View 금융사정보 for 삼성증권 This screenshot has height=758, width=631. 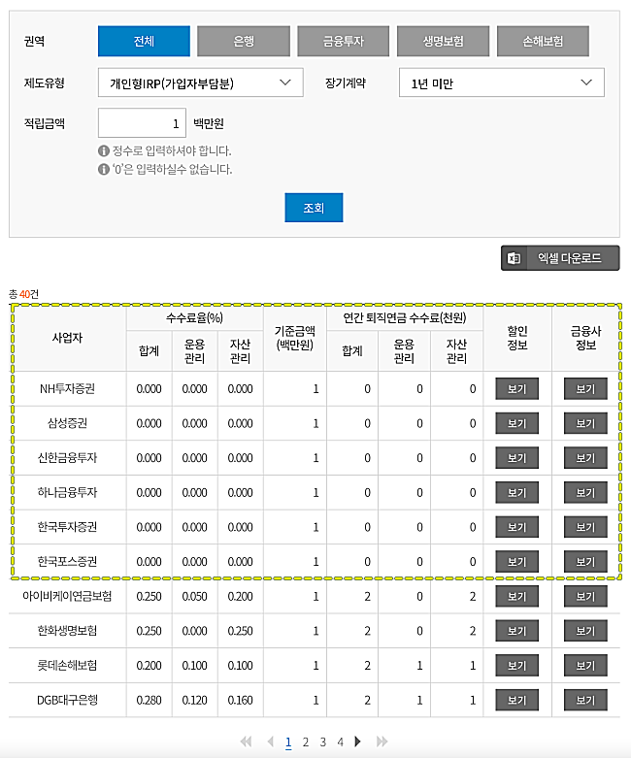585,423
